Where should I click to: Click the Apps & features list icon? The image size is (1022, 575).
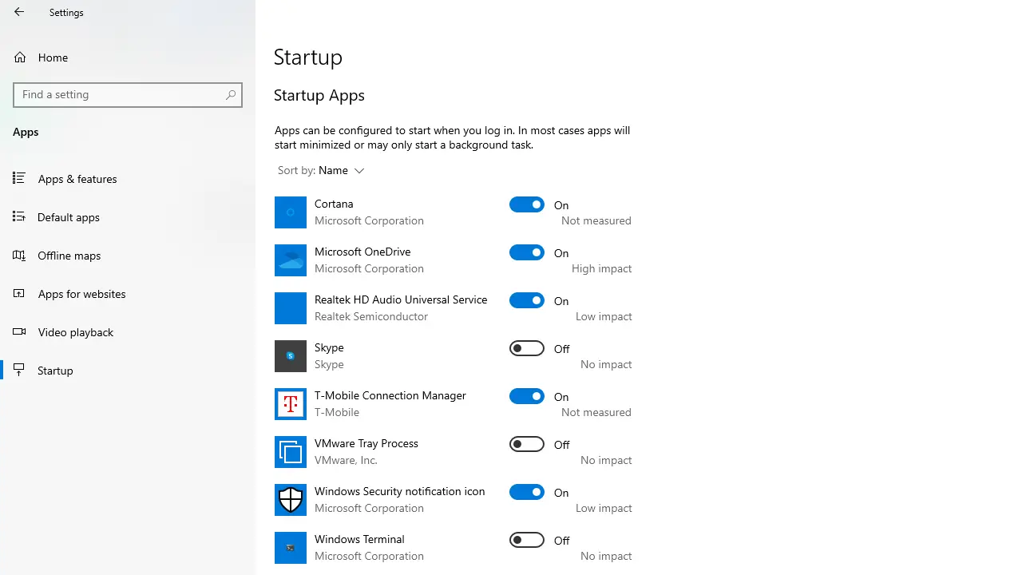pos(20,178)
